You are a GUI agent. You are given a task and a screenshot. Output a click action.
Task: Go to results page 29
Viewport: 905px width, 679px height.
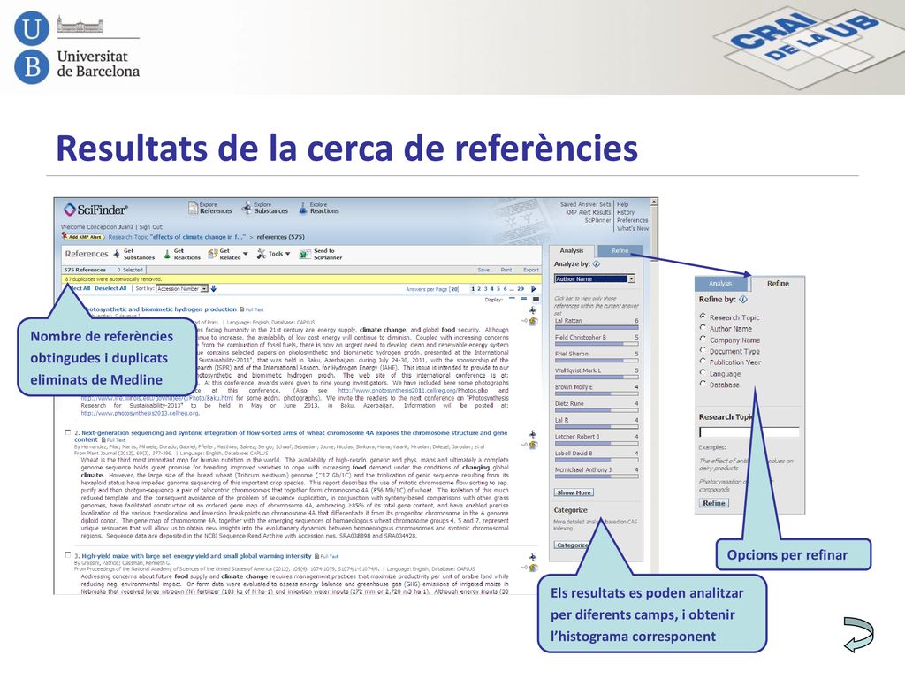(520, 289)
